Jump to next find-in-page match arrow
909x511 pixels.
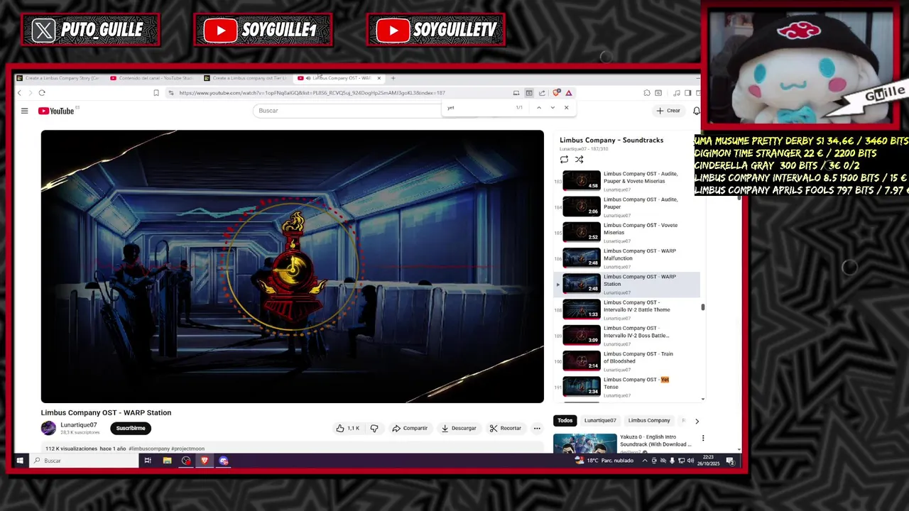(x=553, y=108)
